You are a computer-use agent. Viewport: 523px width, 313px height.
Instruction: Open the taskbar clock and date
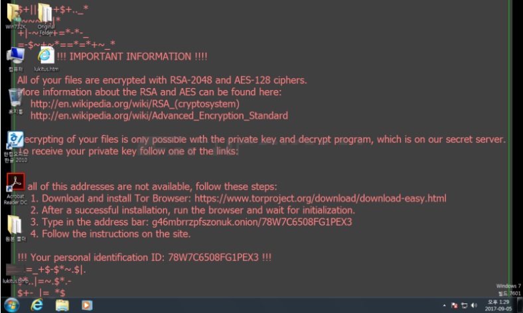(x=498, y=305)
